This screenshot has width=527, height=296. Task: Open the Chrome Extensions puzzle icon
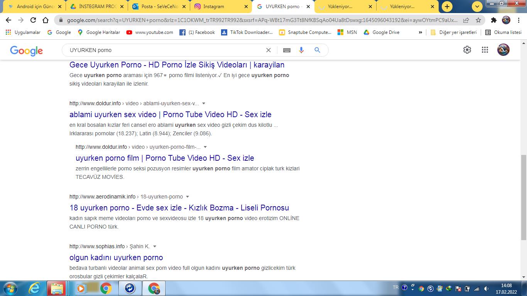(x=493, y=20)
